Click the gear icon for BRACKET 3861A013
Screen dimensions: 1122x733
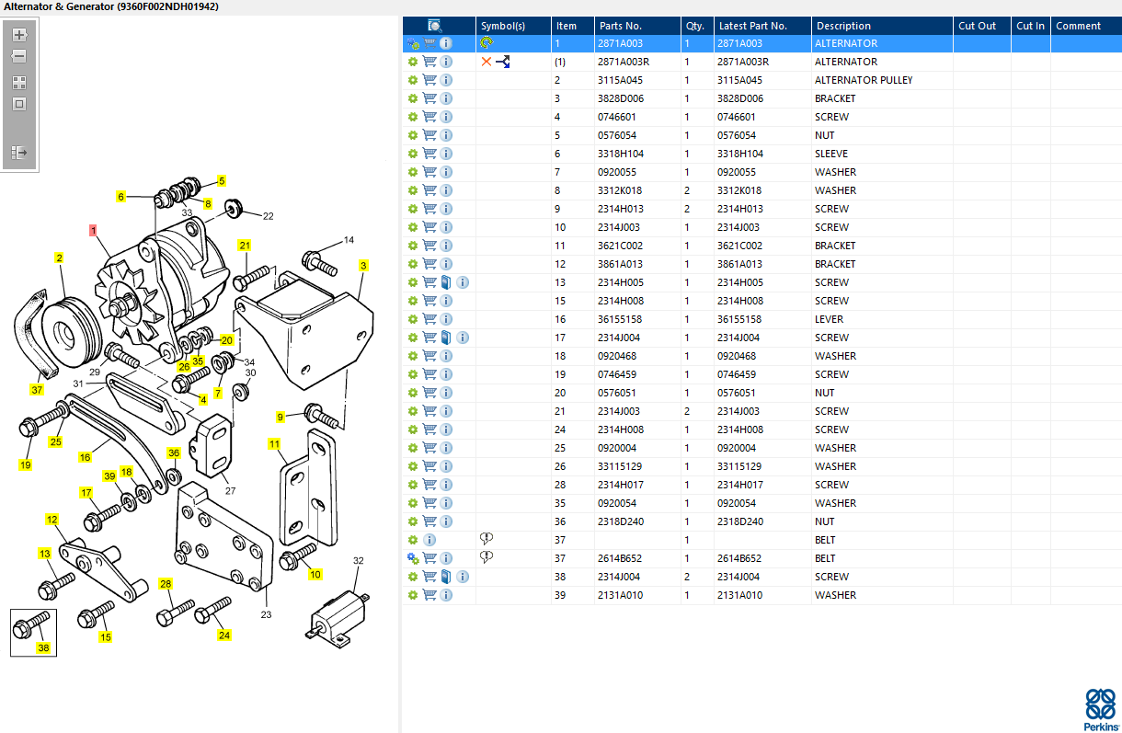click(x=413, y=264)
